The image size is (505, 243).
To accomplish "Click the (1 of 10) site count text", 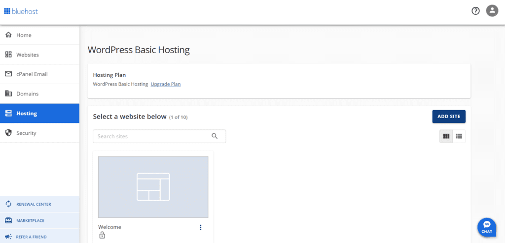I will [x=179, y=118].
